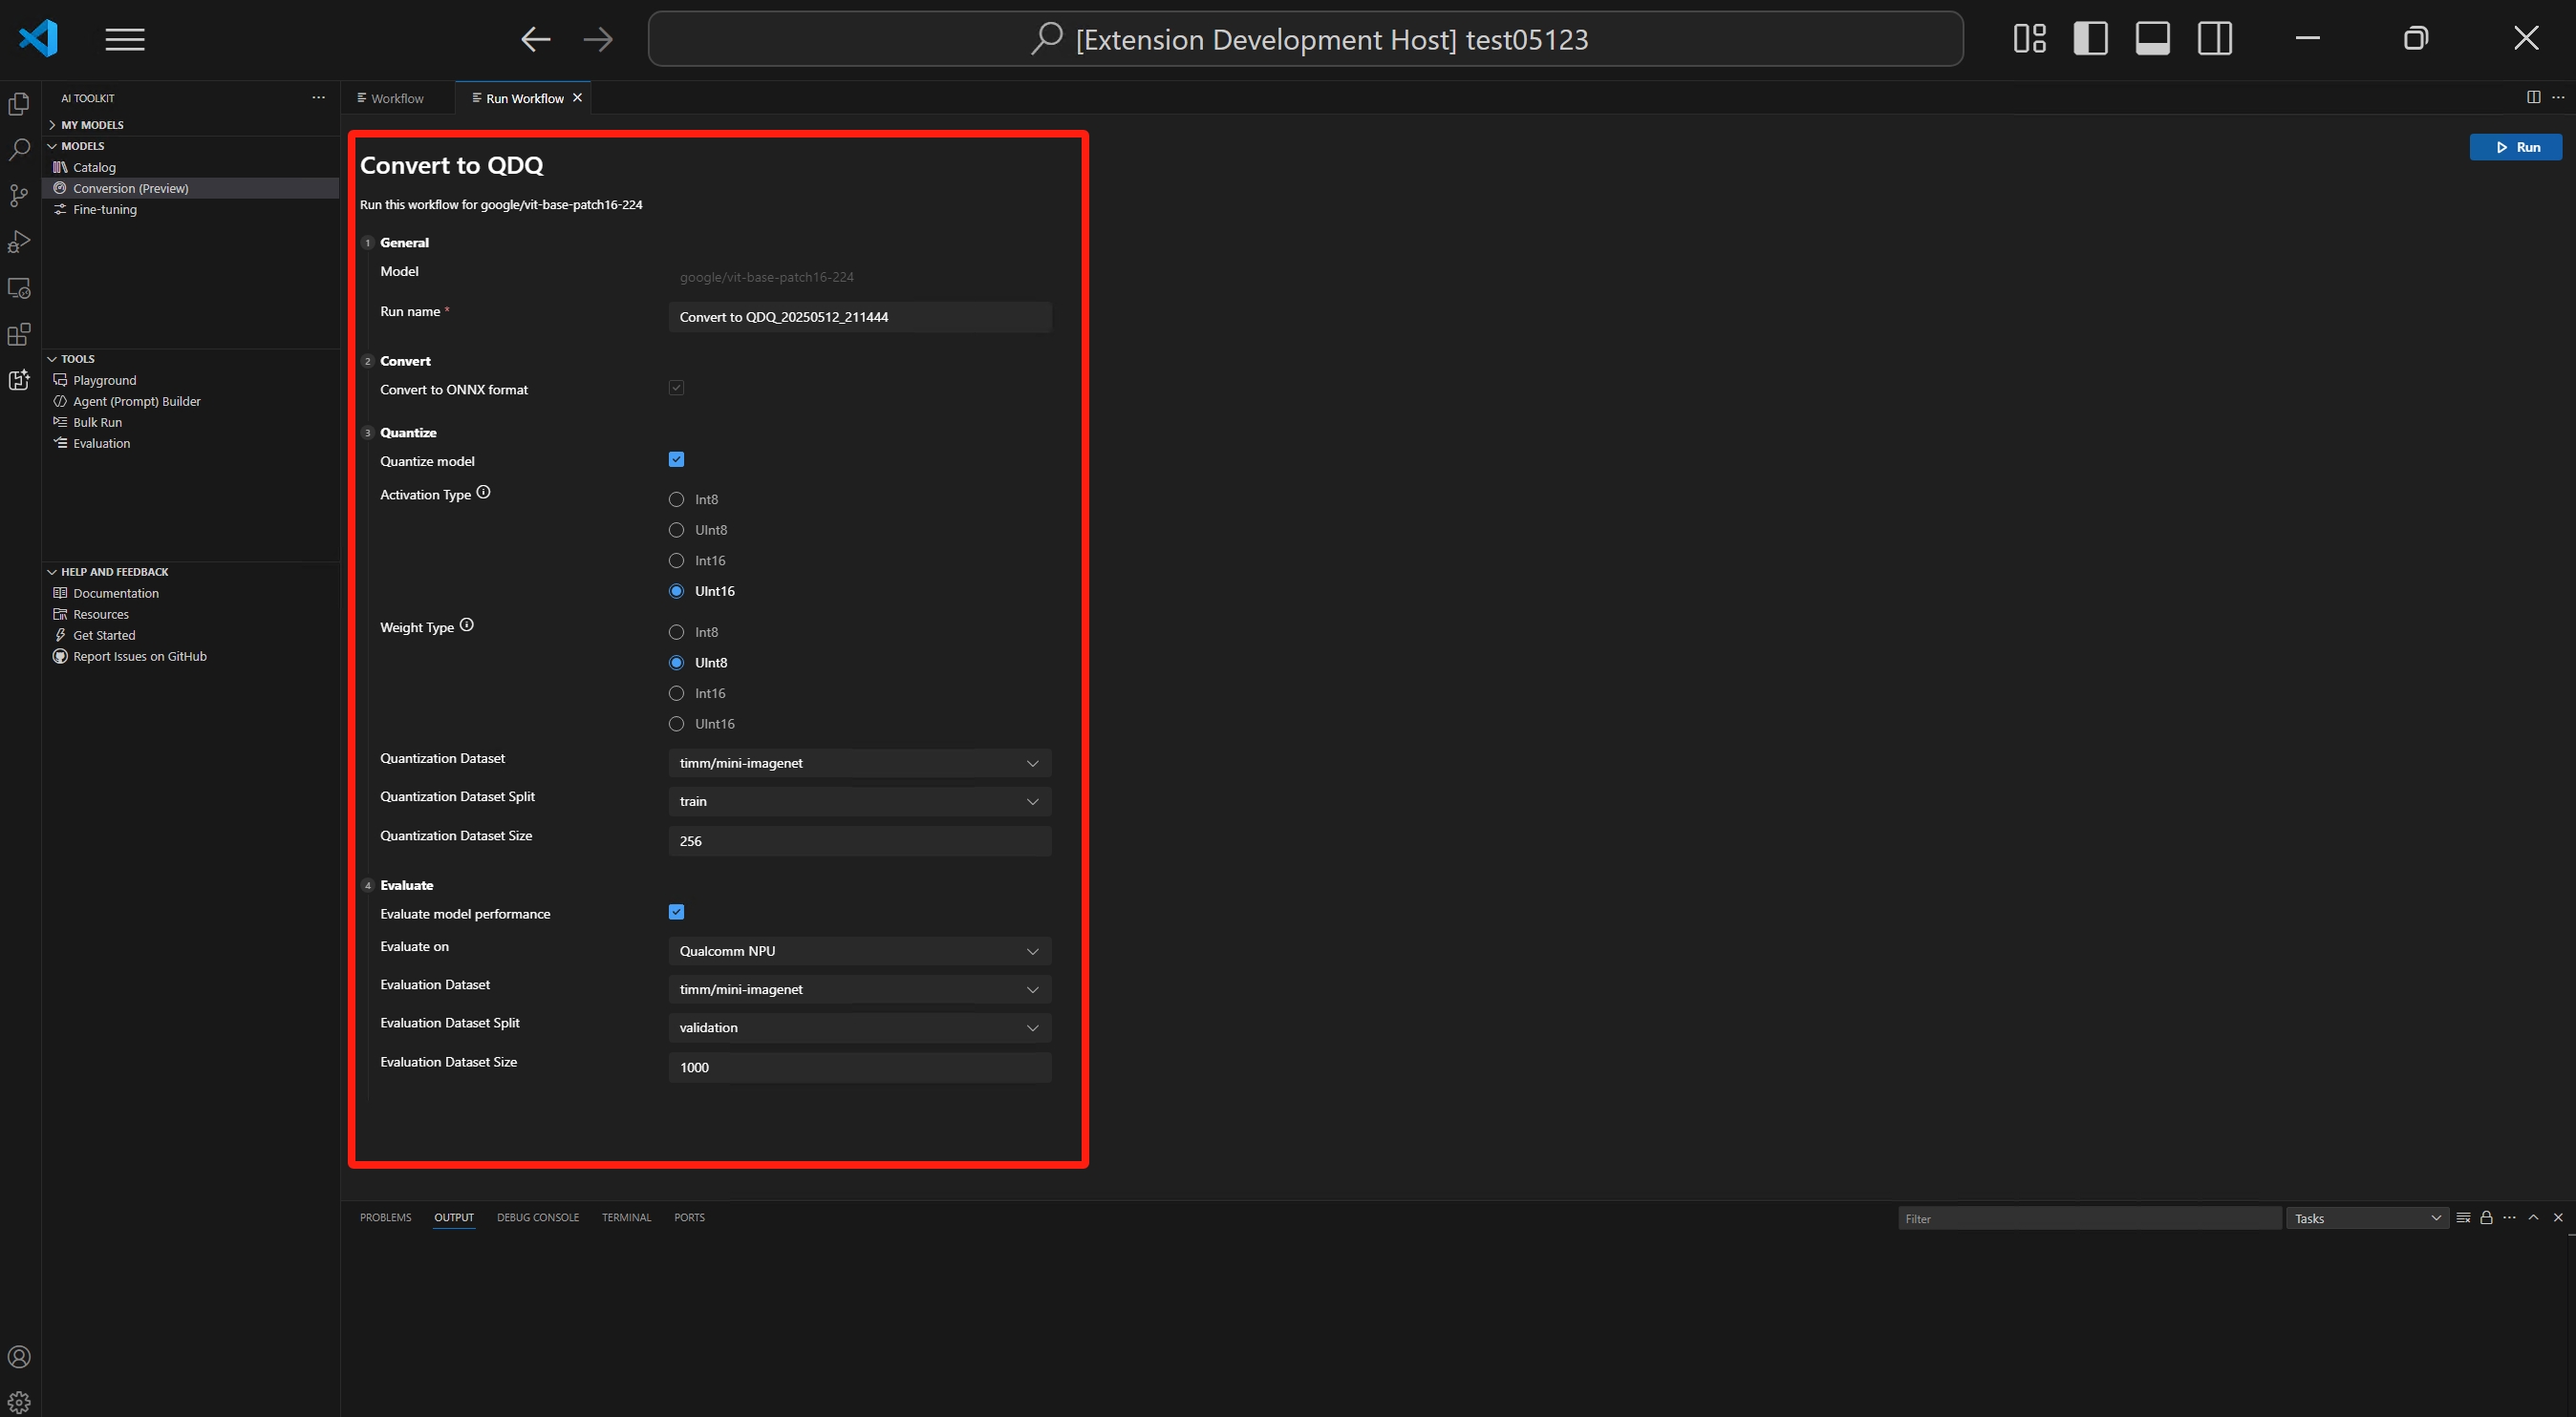Open the Evaluate on dropdown
The height and width of the screenshot is (1417, 2576).
point(858,950)
